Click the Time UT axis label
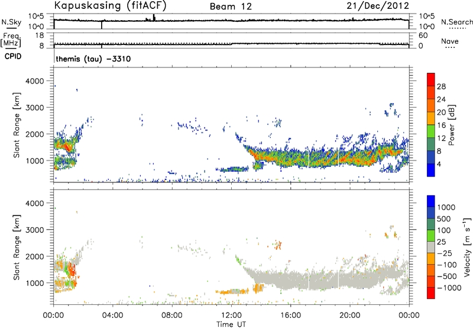 click(x=231, y=324)
